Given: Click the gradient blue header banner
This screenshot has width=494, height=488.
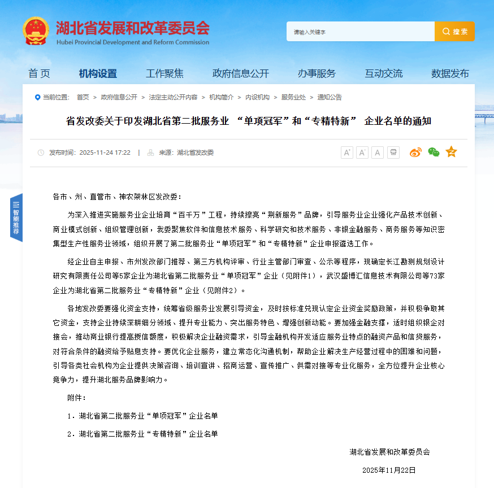Looking at the screenshot, I should [247, 31].
